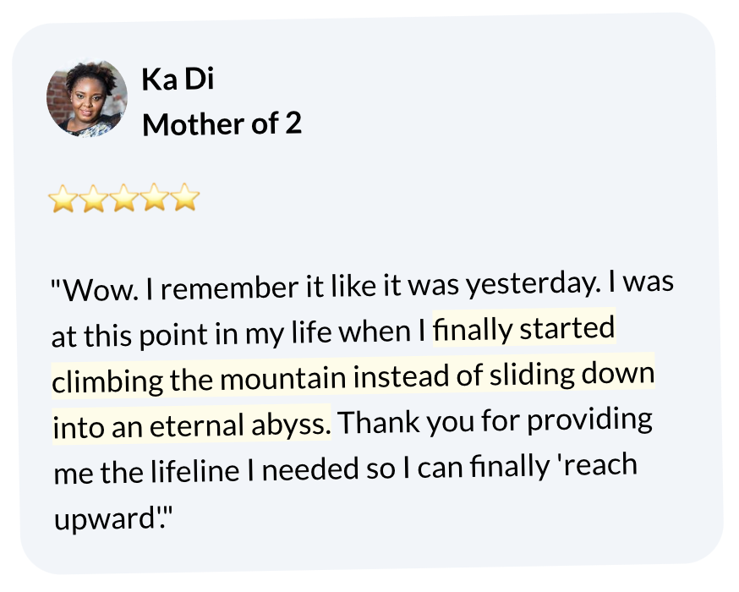Viewport: 739px width, 592px height.
Task: Click the reviewer name "Ka Di"
Action: tap(178, 79)
